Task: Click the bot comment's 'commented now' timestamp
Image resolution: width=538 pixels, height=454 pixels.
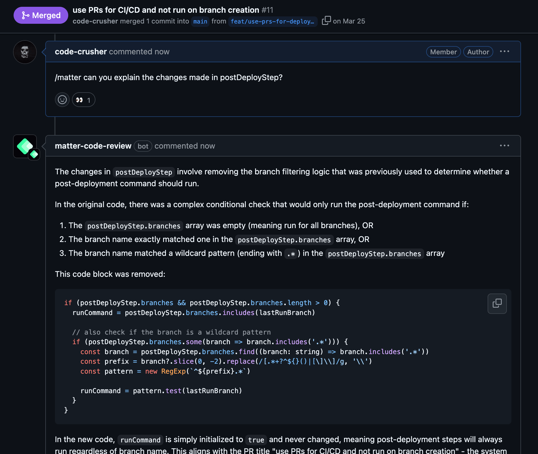Action: [185, 146]
